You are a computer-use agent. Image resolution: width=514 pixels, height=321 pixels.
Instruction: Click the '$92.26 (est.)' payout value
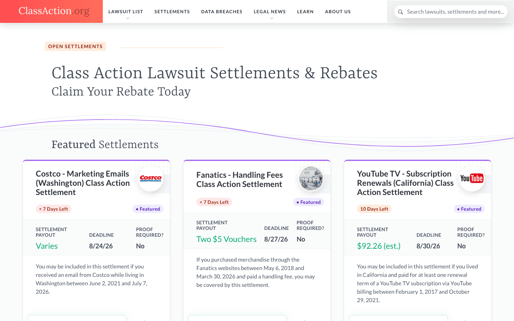pyautogui.click(x=379, y=246)
